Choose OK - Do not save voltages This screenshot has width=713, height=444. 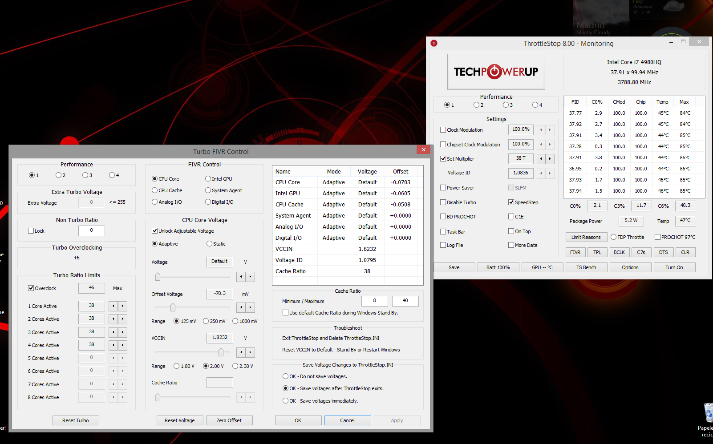(285, 376)
